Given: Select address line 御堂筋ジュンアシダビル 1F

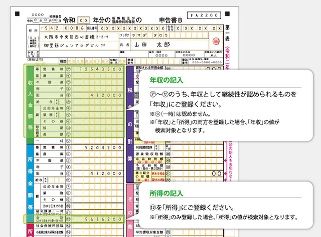Looking at the screenshot, I should click(x=75, y=45).
